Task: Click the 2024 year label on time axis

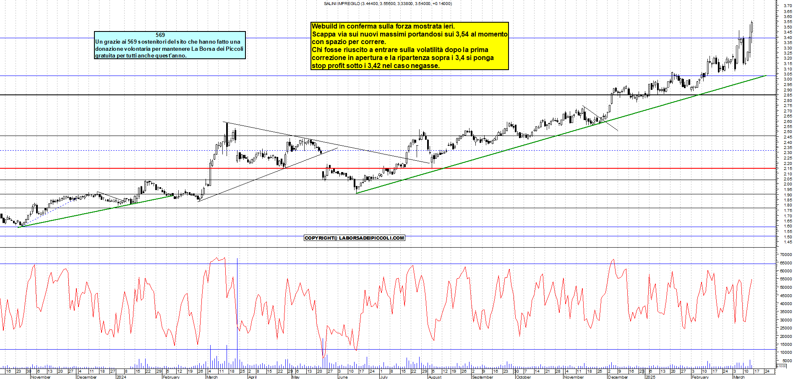Action: (x=121, y=377)
